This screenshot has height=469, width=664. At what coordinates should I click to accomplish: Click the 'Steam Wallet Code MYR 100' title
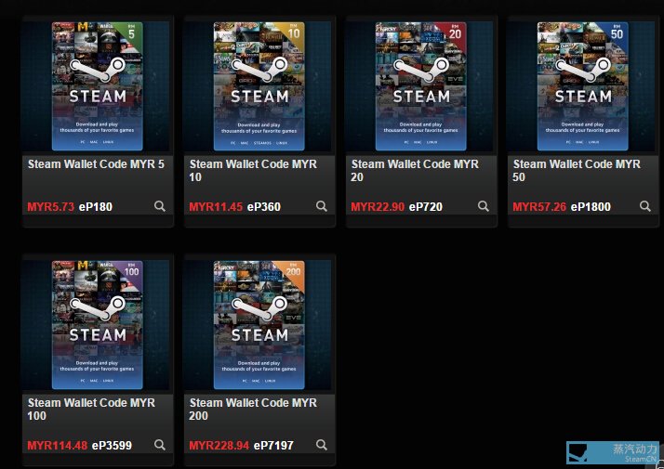pyautogui.click(x=91, y=409)
